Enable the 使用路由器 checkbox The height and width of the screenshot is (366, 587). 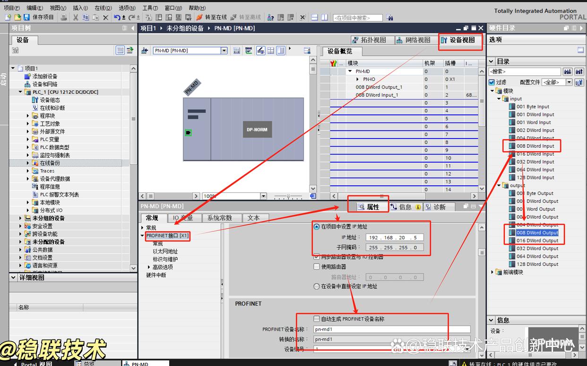317,267
